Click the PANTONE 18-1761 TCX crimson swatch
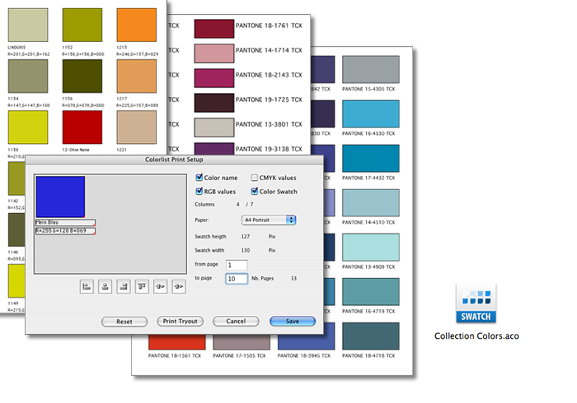This screenshot has height=403, width=577. tap(214, 29)
